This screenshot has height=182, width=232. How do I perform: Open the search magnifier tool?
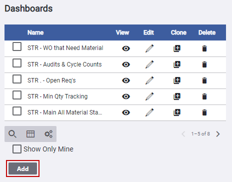point(12,134)
